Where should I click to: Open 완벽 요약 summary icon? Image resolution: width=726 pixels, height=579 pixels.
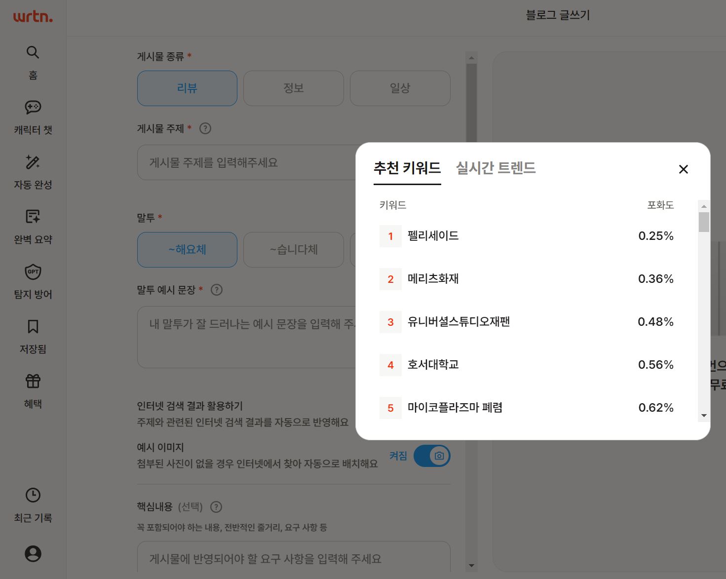point(33,217)
